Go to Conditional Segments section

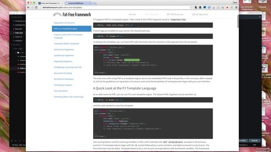pos(64,55)
